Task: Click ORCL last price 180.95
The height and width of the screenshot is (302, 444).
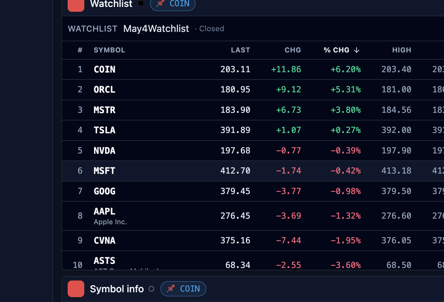Action: (235, 90)
